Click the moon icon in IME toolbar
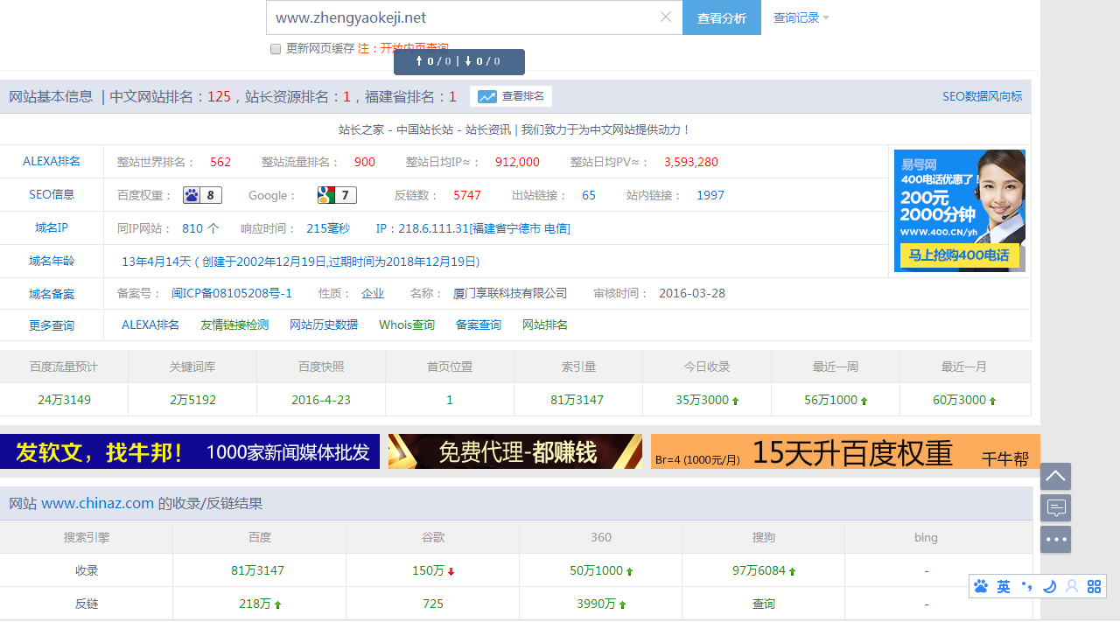This screenshot has width=1120, height=622. pos(1049,586)
